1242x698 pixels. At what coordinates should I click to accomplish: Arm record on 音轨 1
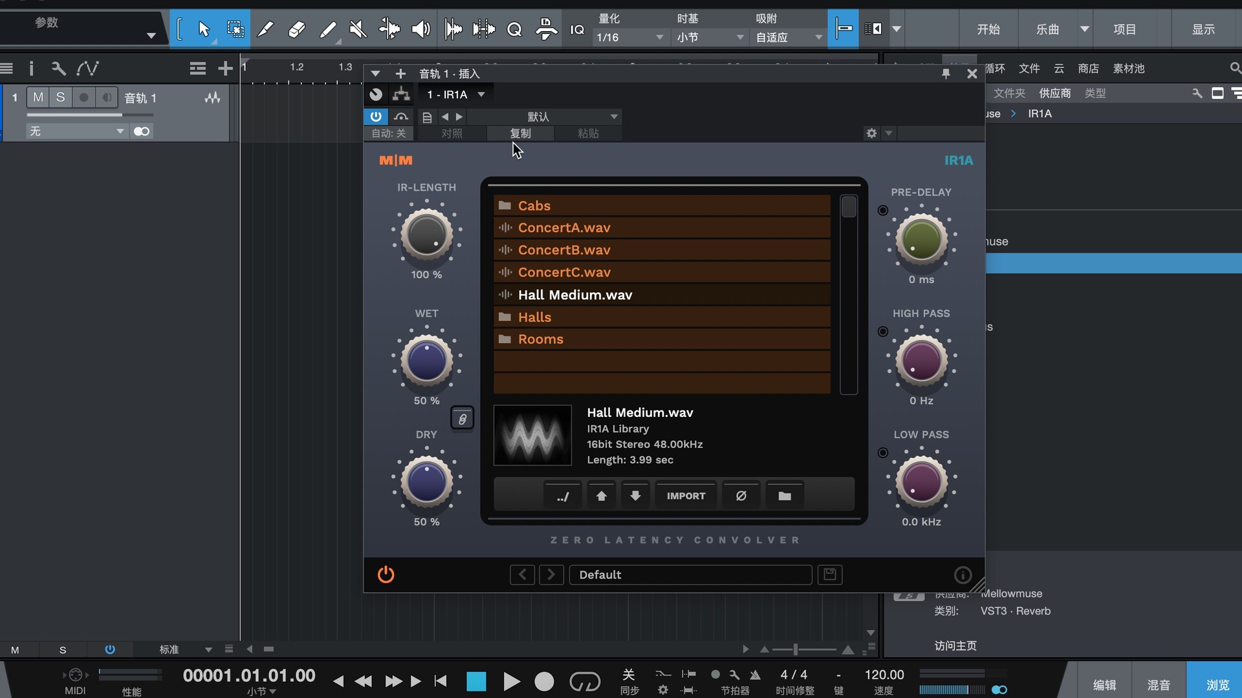point(83,98)
